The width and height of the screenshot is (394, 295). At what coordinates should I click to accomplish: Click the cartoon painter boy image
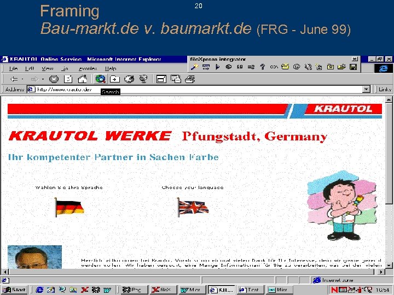(x=342, y=206)
